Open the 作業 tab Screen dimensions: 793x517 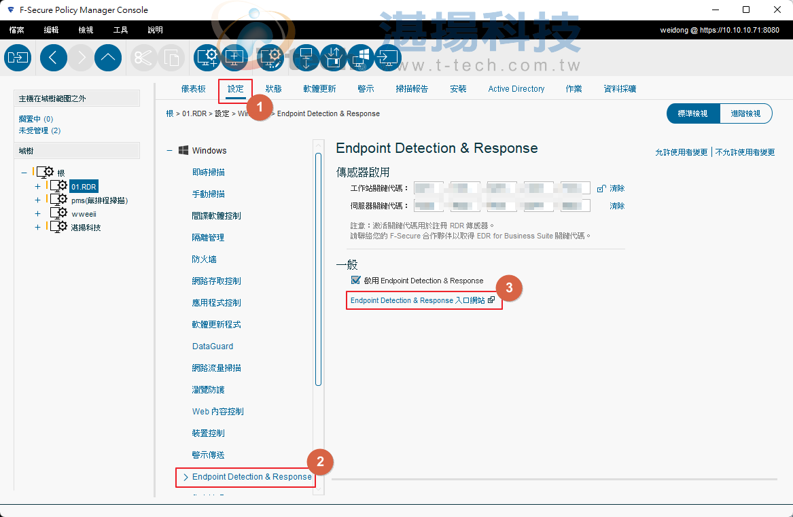click(574, 89)
